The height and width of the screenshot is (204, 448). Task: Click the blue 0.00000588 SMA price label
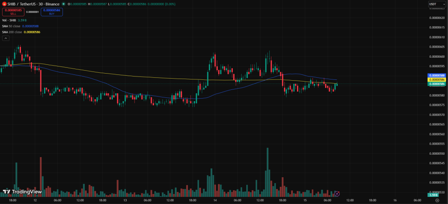[436, 76]
